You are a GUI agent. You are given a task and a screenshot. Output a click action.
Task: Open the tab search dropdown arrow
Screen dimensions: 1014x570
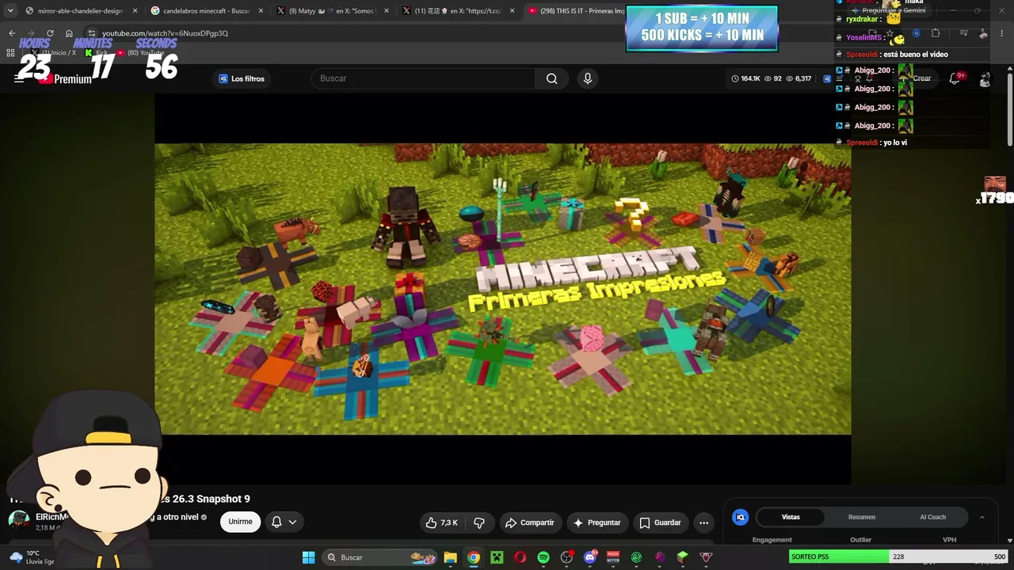(x=10, y=11)
